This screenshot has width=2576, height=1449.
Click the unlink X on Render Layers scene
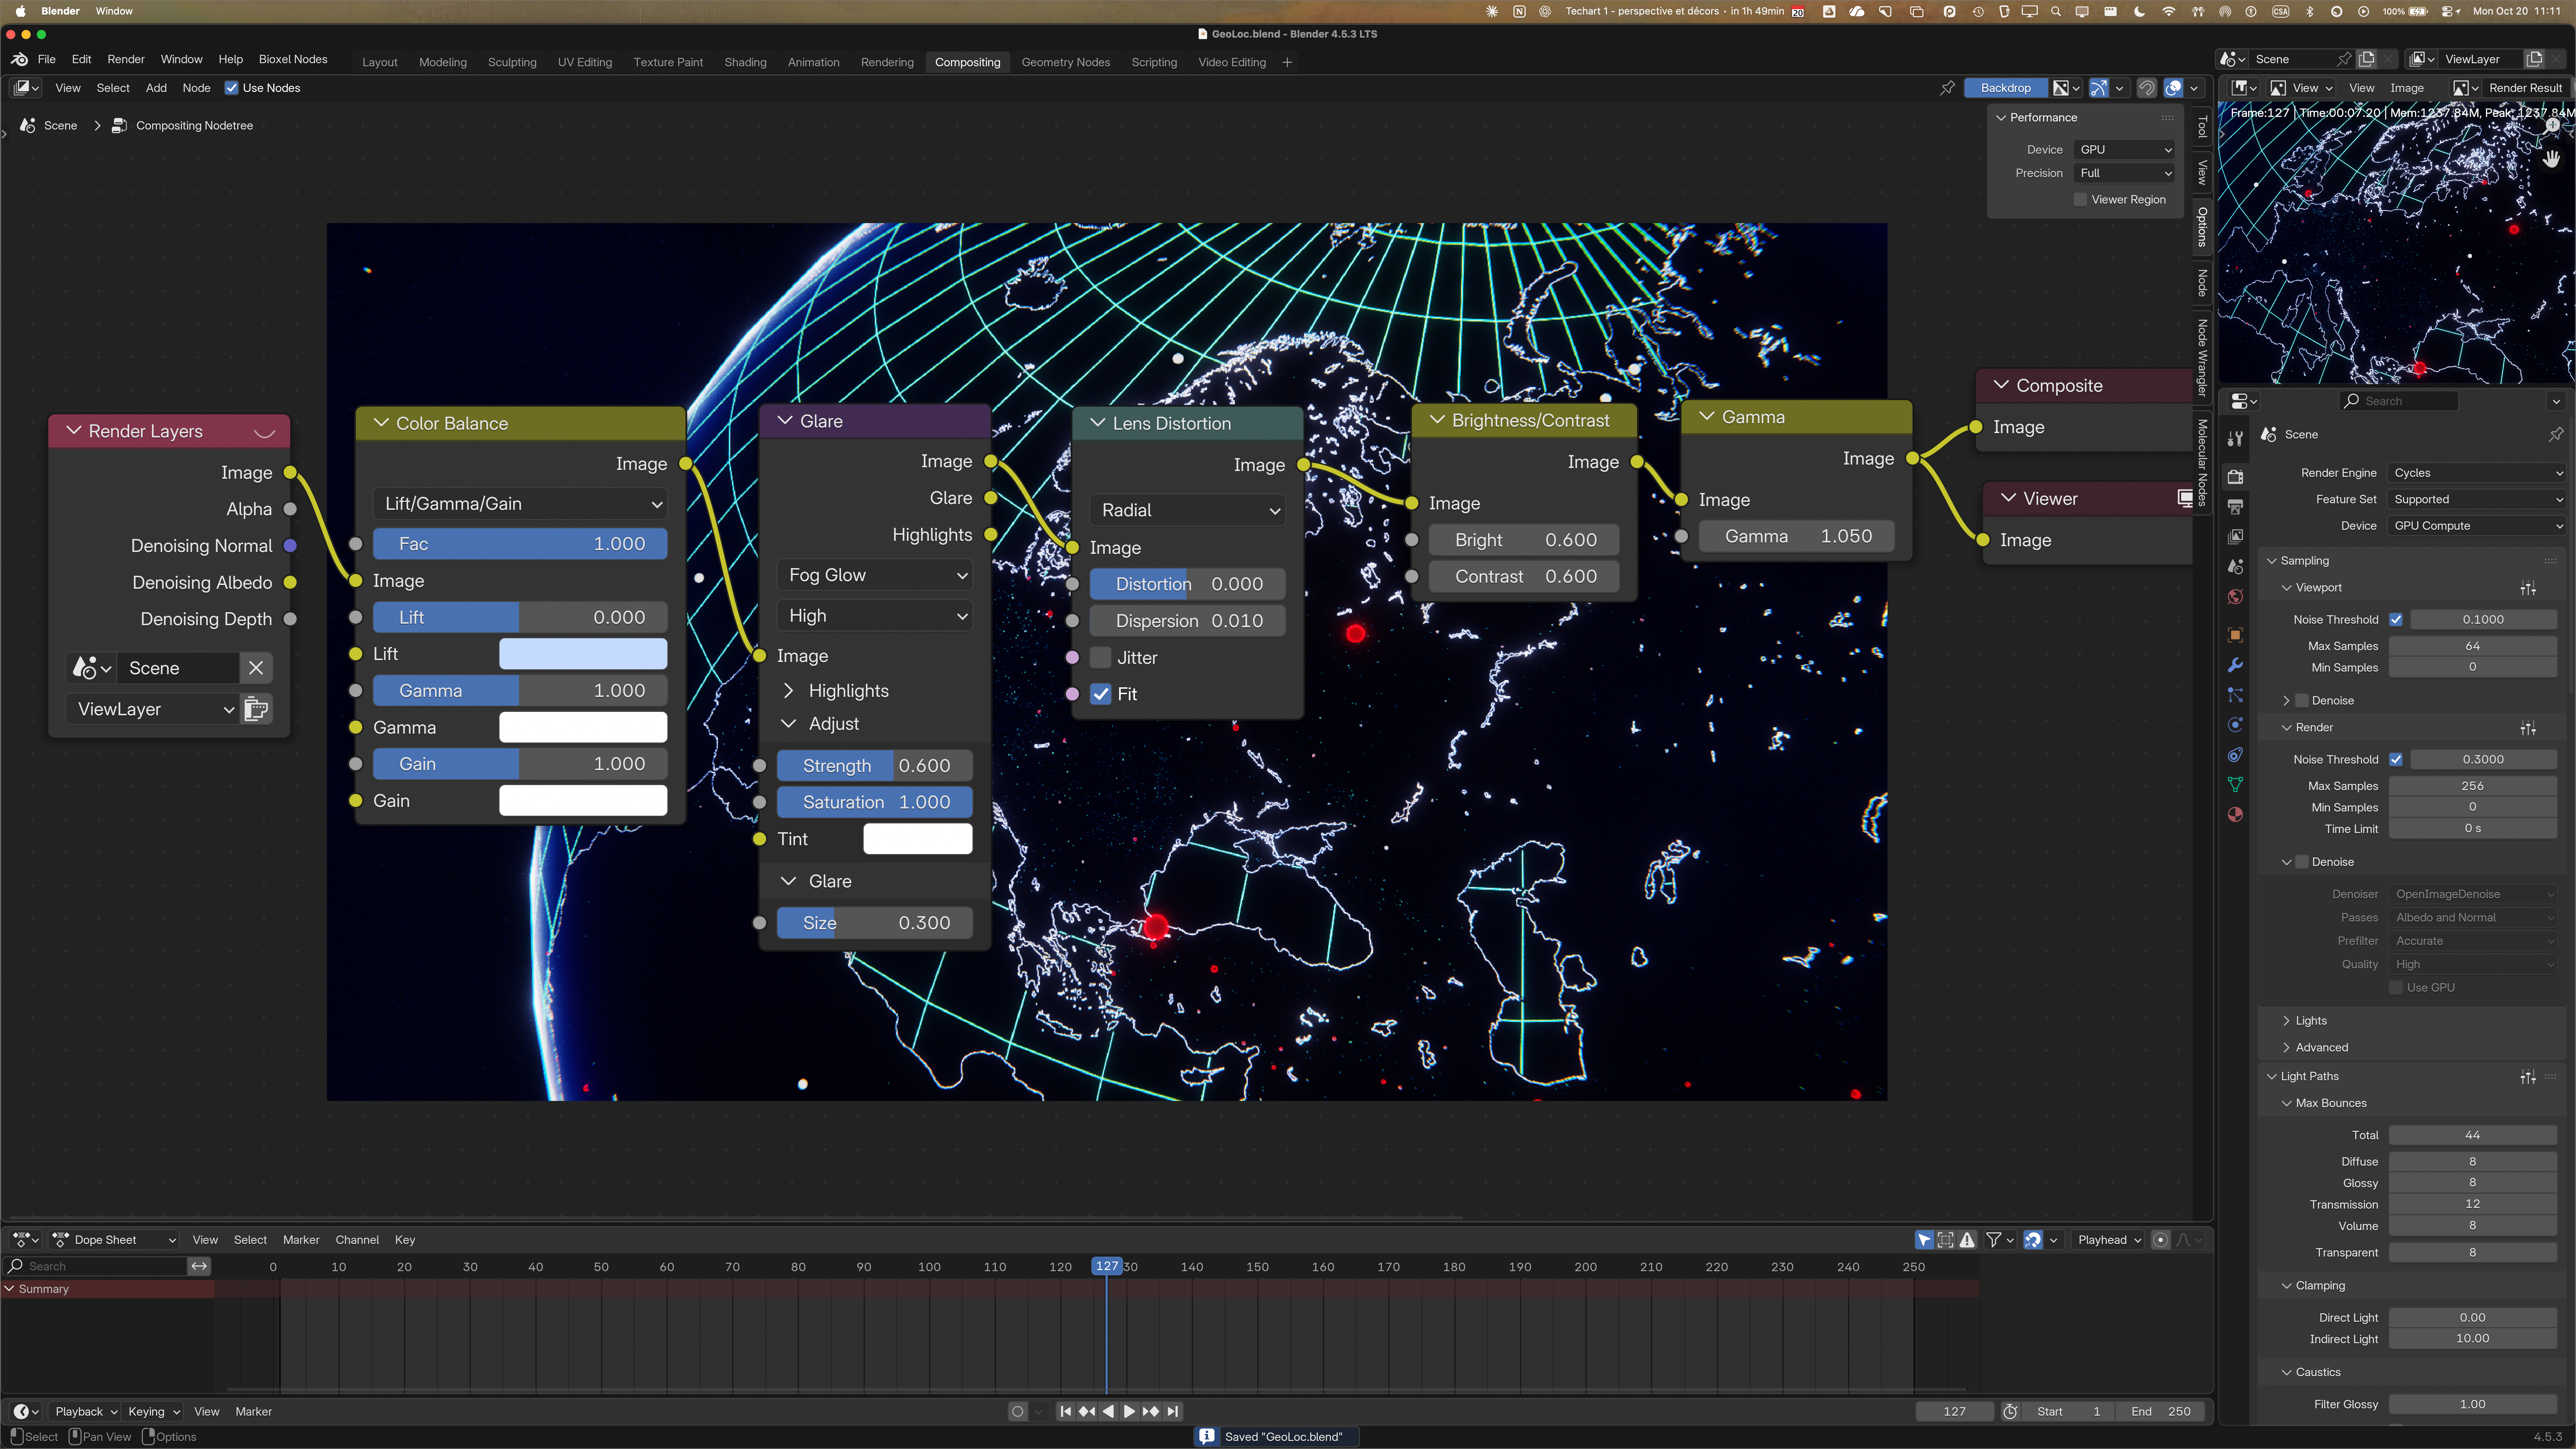[256, 668]
